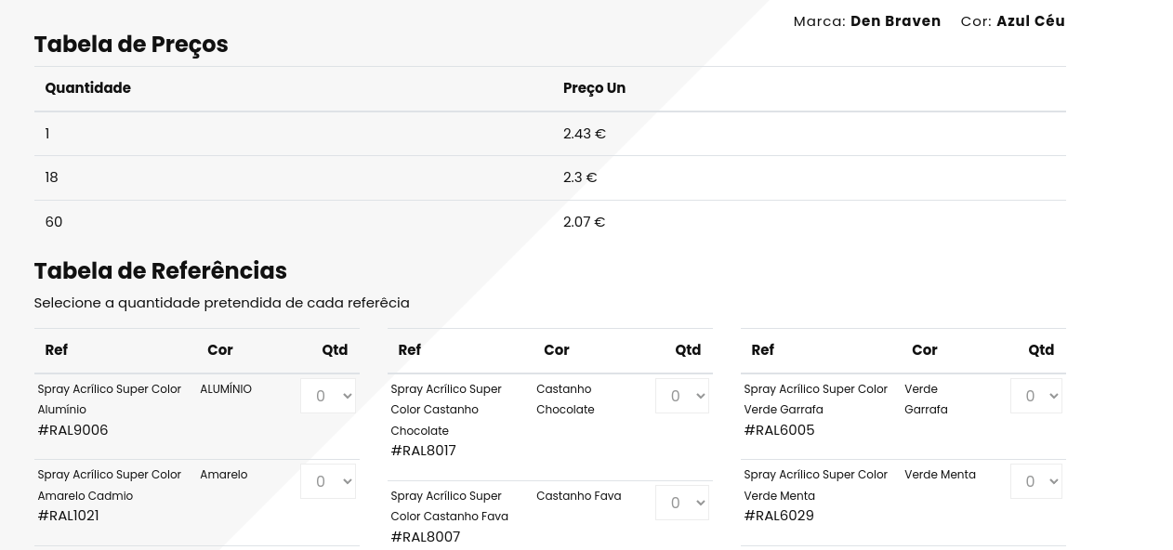Select the #RAL6029 reference code

click(779, 516)
